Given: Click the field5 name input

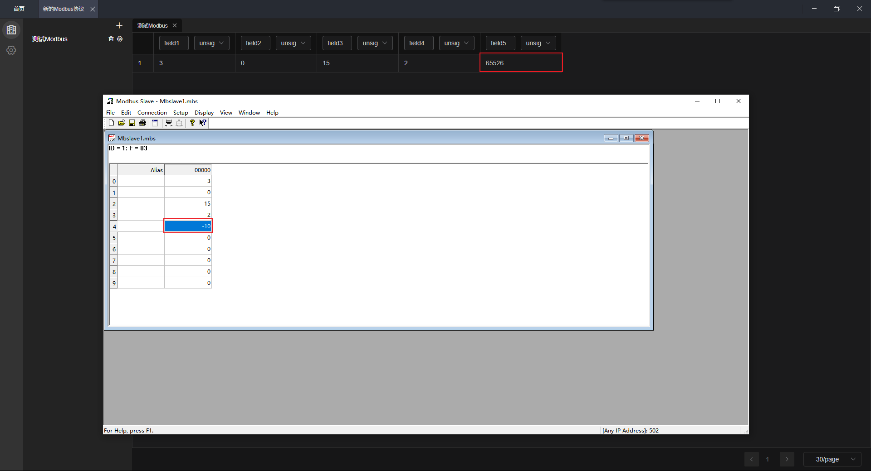Looking at the screenshot, I should (x=500, y=43).
